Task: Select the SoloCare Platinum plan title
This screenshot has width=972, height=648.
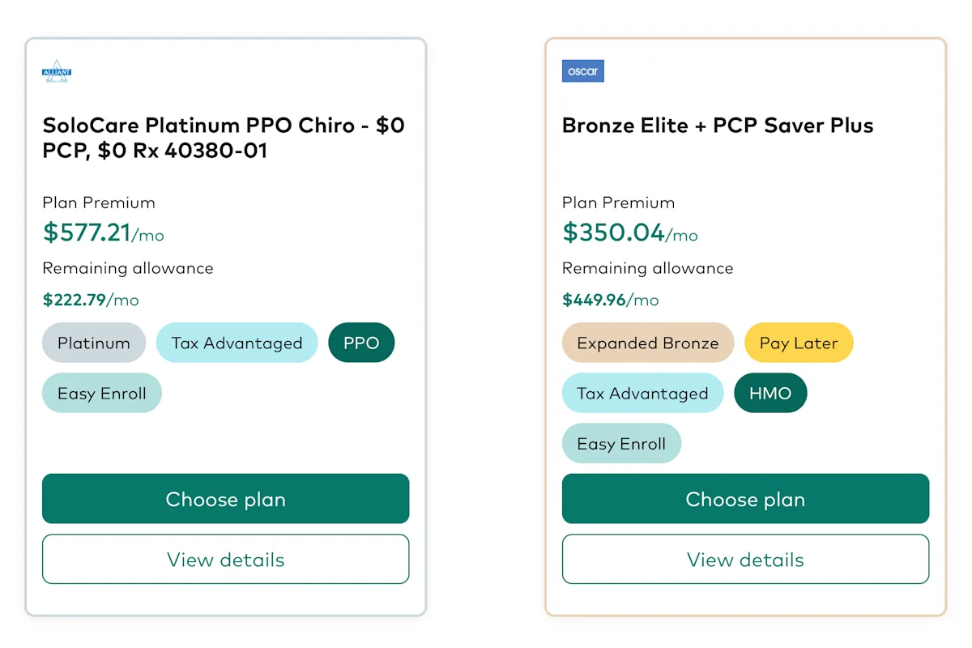Action: (x=224, y=138)
